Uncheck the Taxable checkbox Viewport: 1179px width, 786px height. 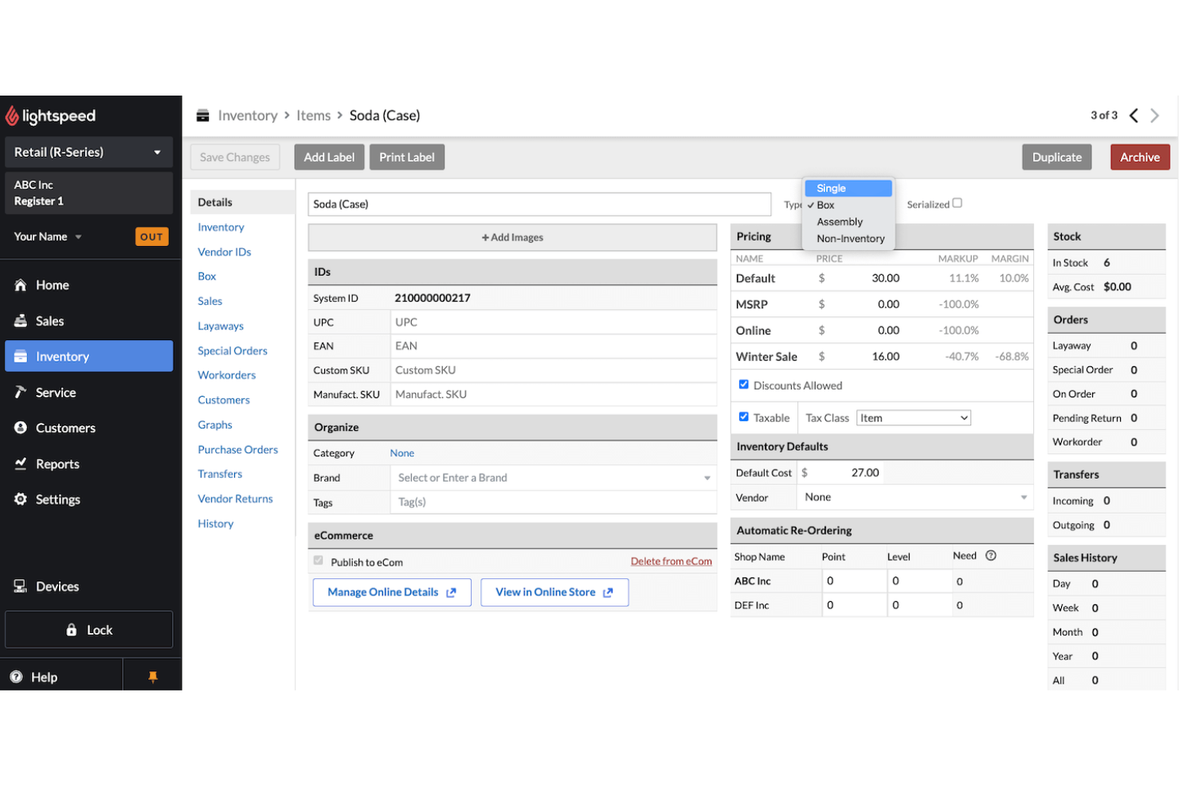(744, 416)
